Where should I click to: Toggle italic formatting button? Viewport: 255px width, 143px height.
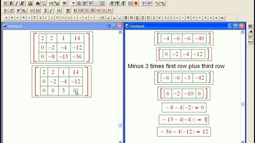17,3
